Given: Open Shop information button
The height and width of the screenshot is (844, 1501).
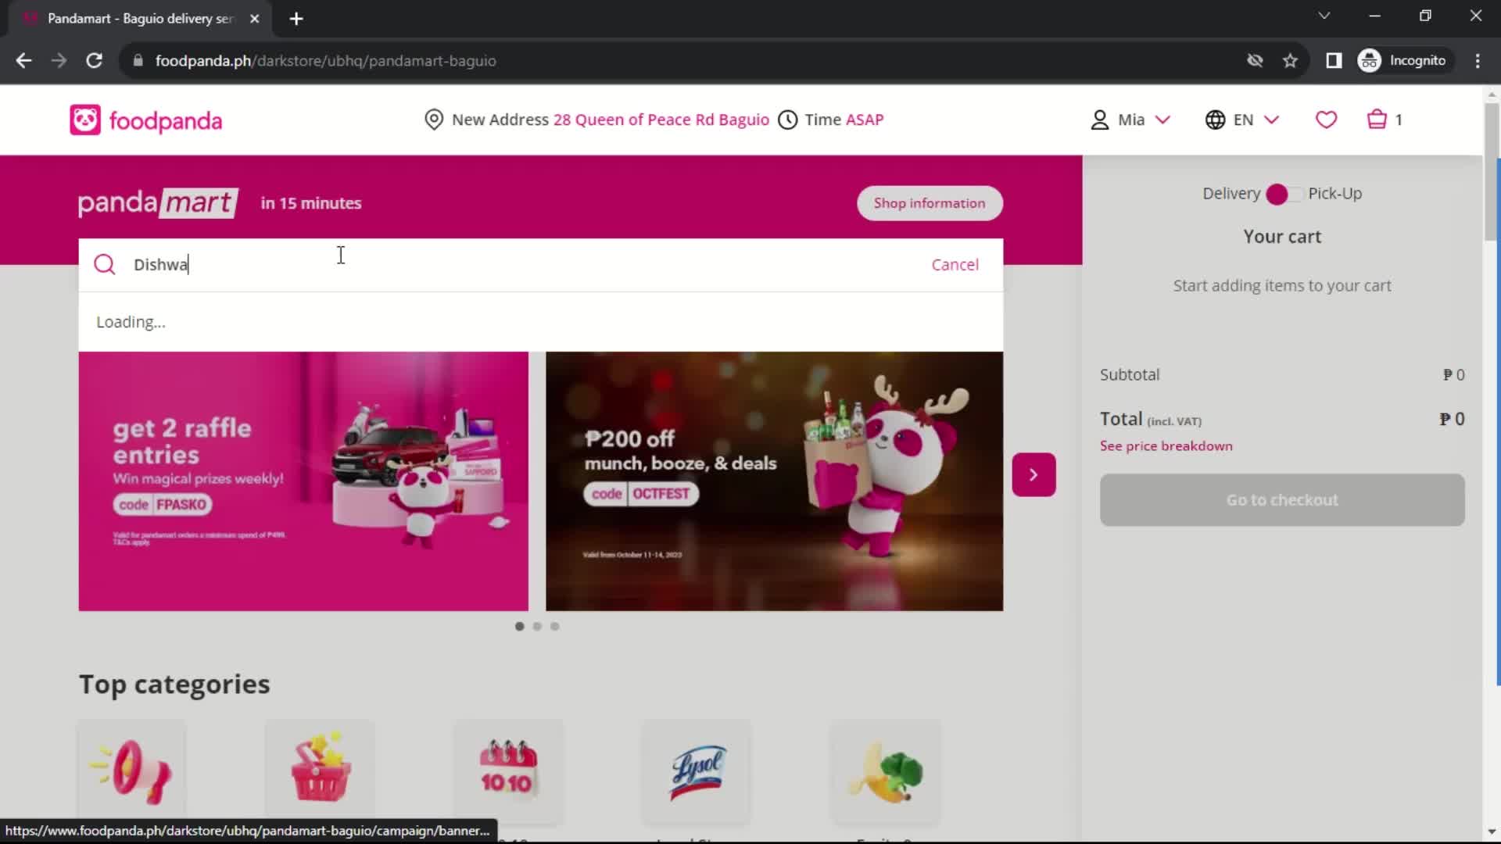Looking at the screenshot, I should 930,202.
